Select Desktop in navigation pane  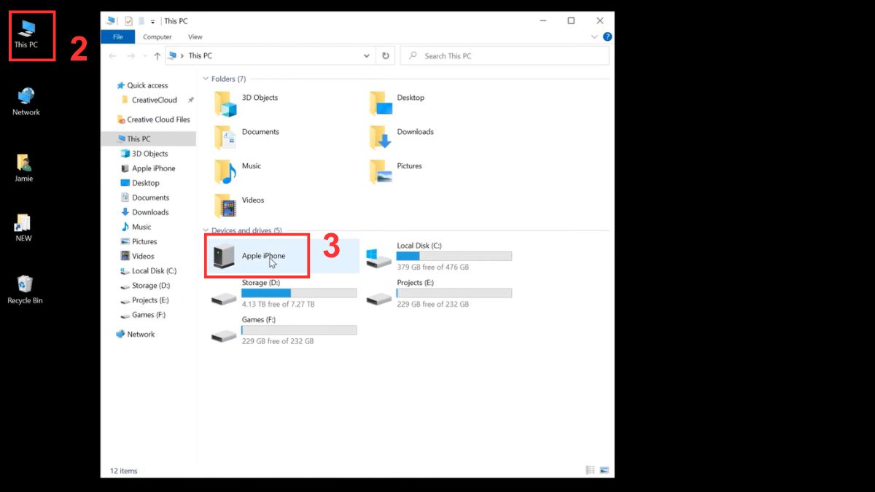tap(145, 183)
